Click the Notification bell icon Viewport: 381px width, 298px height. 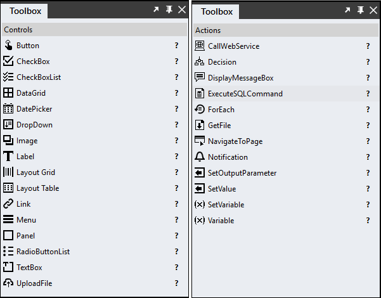click(x=200, y=157)
